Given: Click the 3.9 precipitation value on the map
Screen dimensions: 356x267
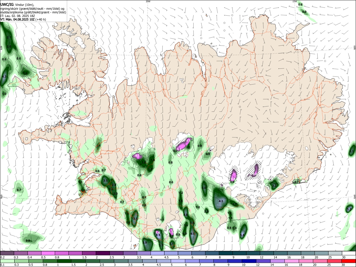Looking at the screenshot, I should pyautogui.click(x=145, y=243).
